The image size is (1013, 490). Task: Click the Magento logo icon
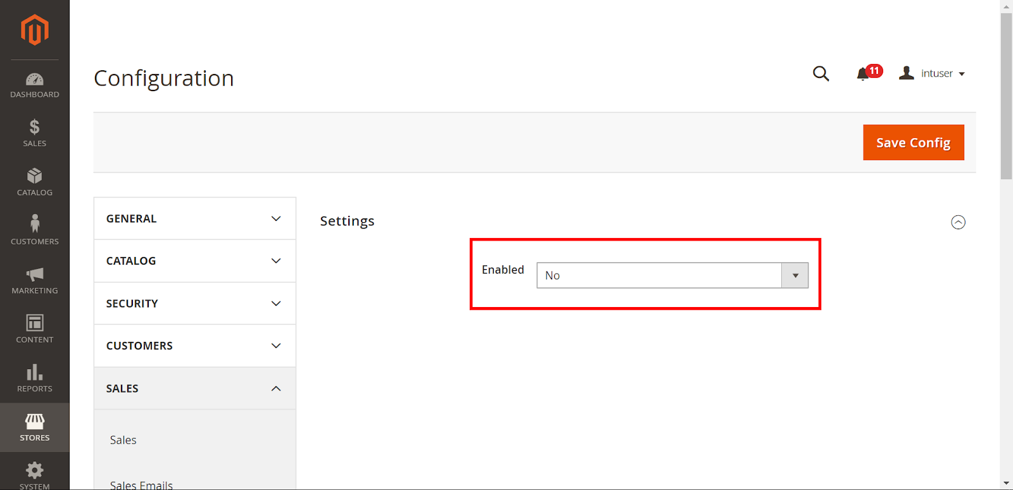pos(35,30)
